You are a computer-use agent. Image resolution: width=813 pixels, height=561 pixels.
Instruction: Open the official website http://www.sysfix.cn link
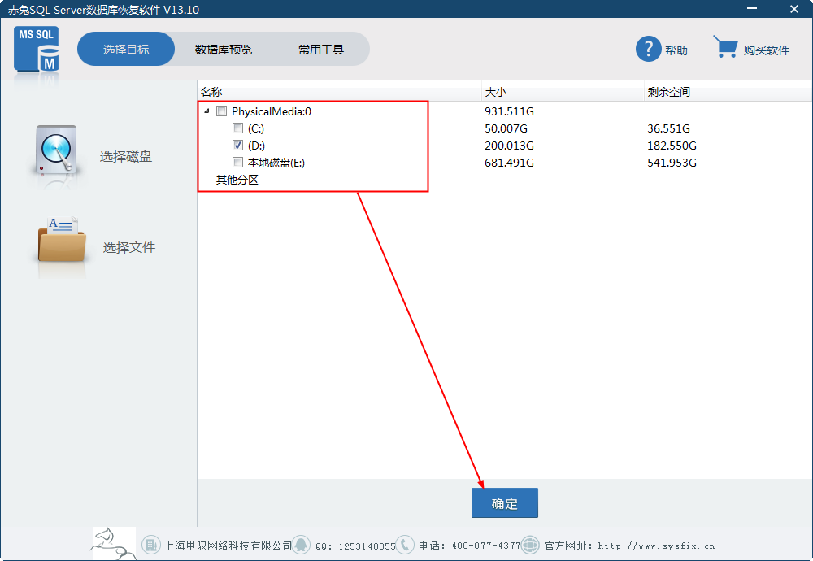[656, 546]
